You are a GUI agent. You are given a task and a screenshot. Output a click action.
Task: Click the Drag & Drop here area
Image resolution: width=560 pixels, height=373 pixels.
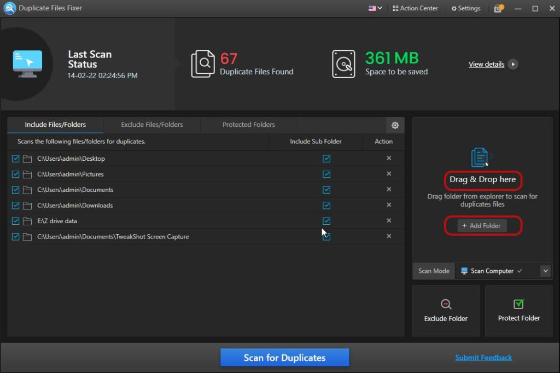click(483, 179)
